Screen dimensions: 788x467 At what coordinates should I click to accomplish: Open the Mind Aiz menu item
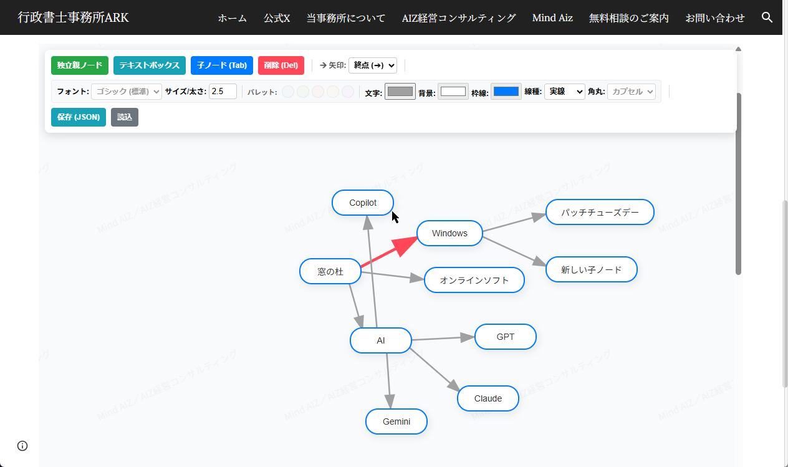552,18
